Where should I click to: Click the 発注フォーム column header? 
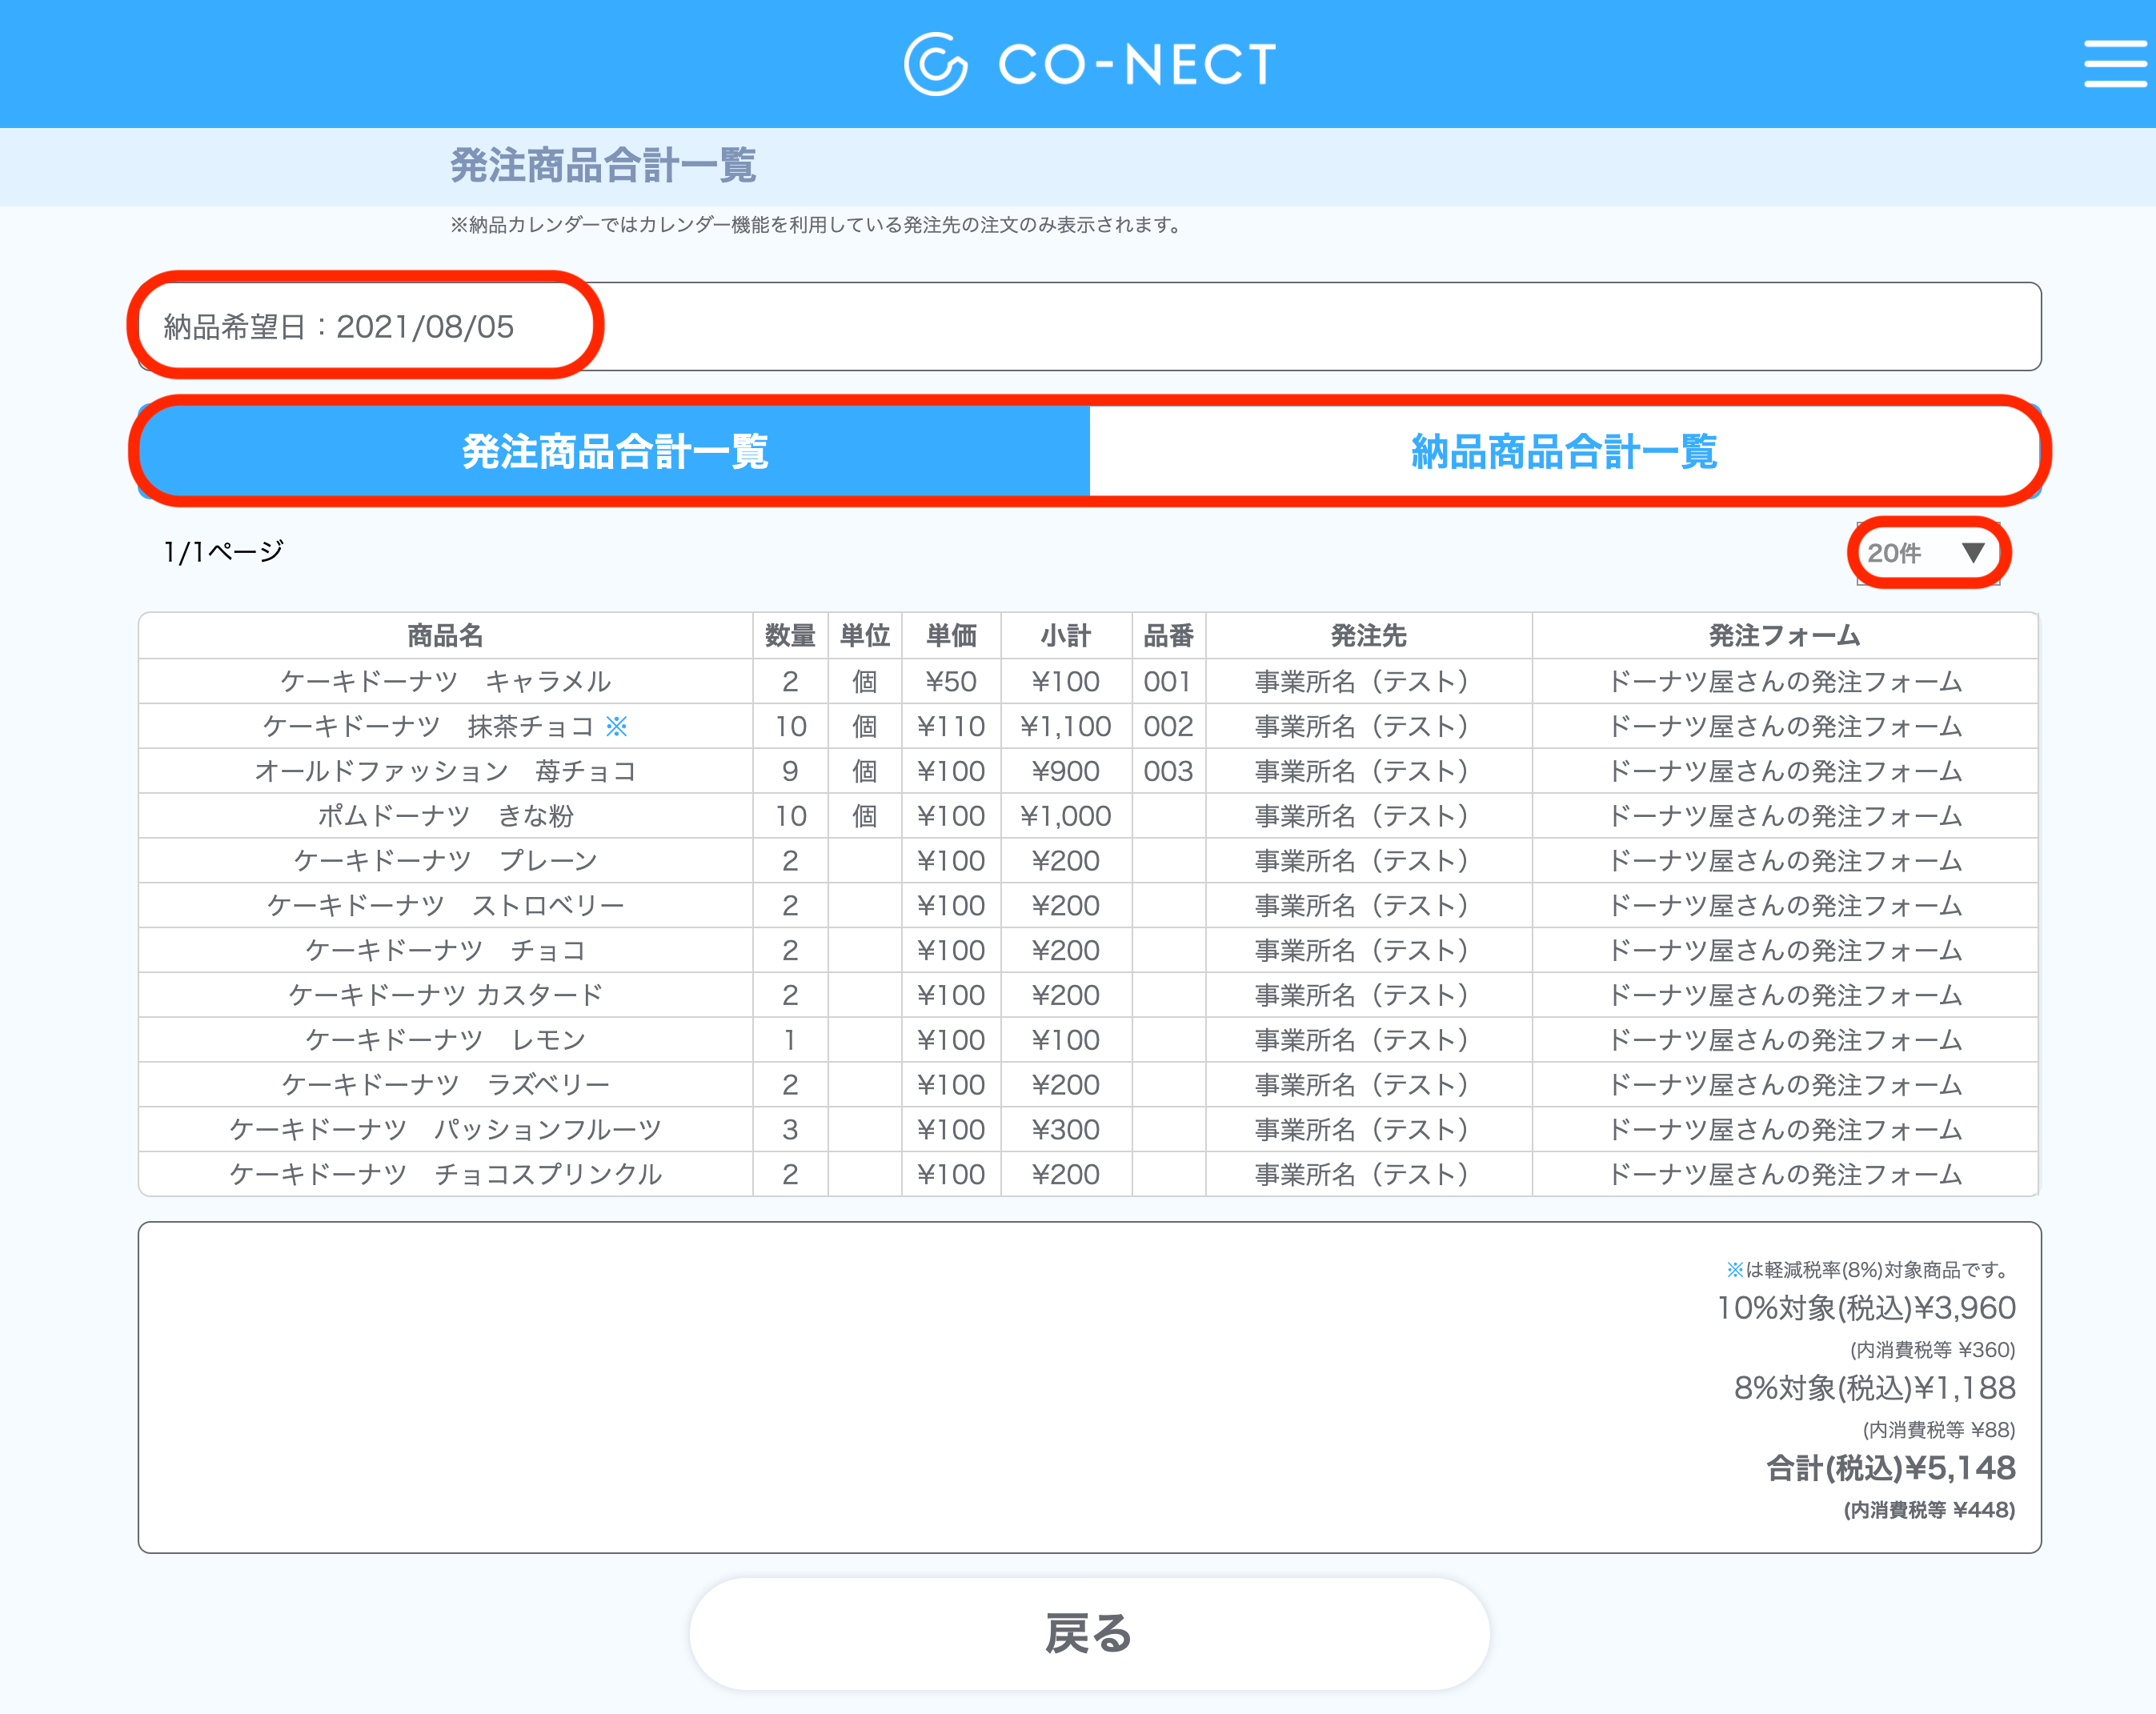[1784, 635]
